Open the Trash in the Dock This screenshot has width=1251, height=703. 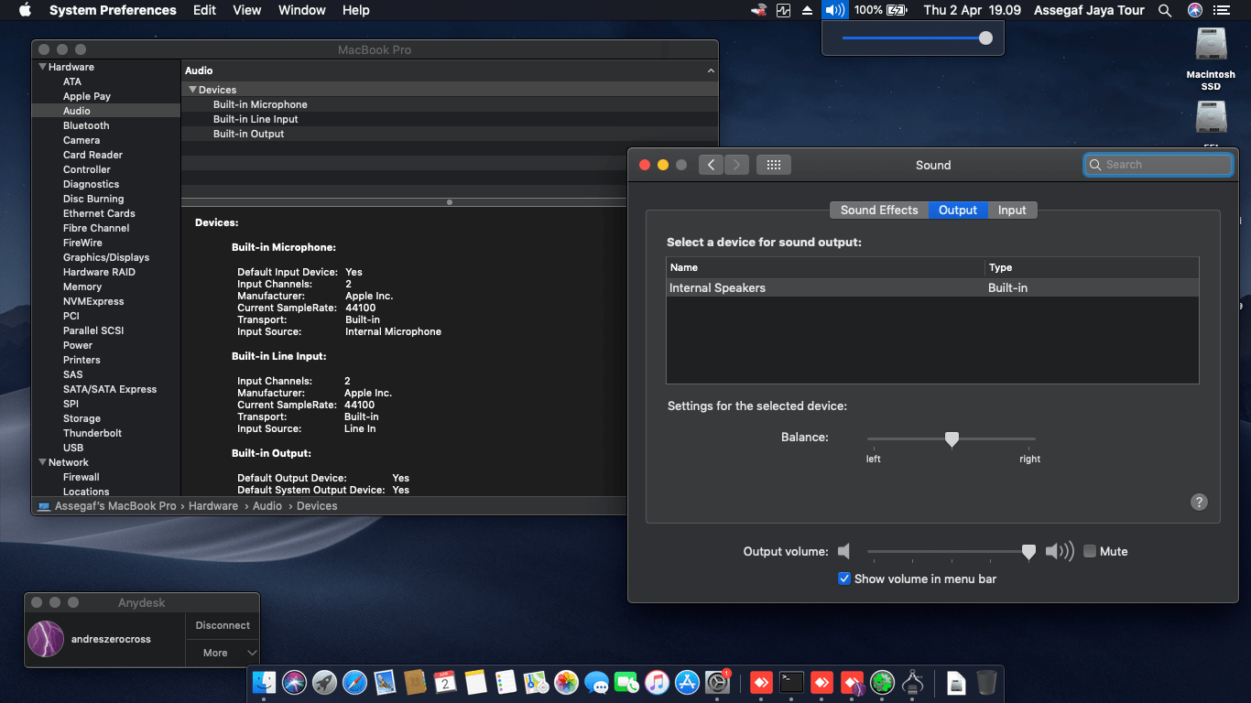tap(986, 682)
